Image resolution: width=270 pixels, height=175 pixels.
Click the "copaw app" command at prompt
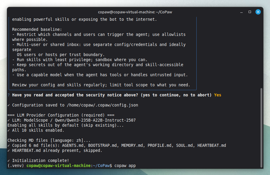pyautogui.click(x=125, y=166)
